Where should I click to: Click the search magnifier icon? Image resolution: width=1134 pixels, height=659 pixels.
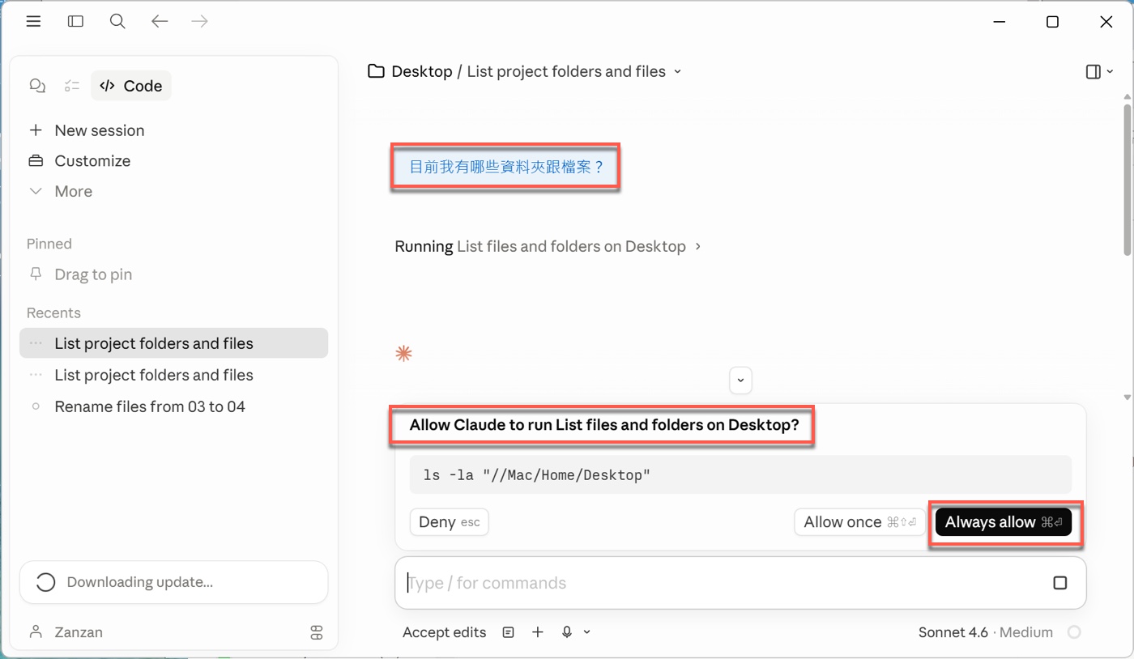[117, 22]
